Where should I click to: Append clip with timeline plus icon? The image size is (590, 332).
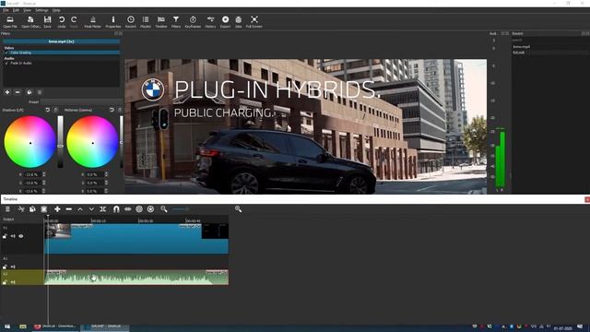[57, 209]
